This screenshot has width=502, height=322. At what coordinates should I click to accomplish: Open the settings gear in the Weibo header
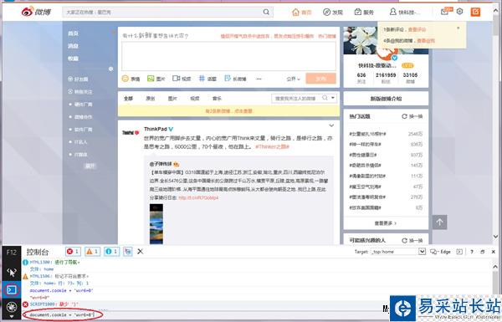459,12
